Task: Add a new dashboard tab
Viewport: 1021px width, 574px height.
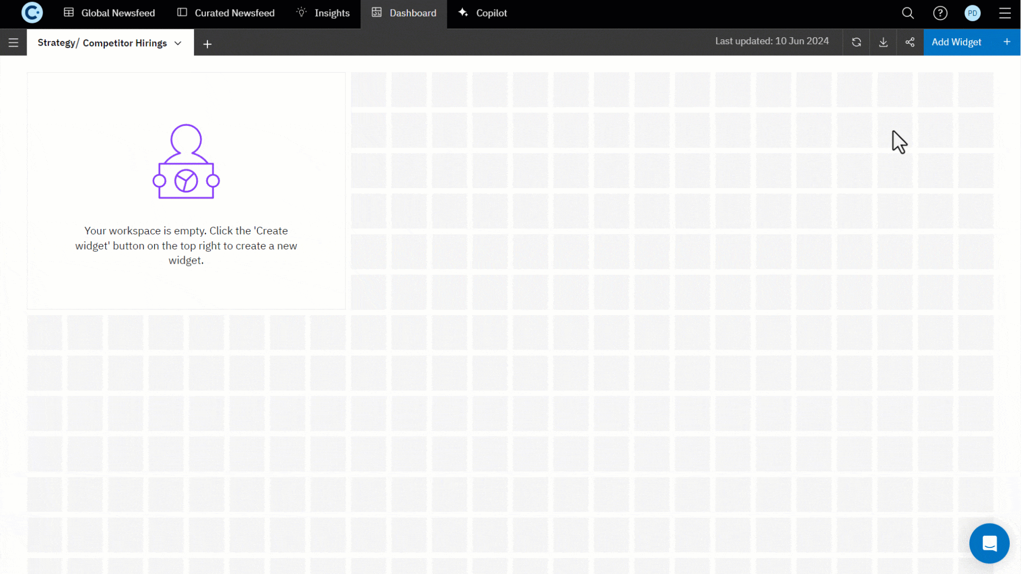Action: [x=207, y=44]
